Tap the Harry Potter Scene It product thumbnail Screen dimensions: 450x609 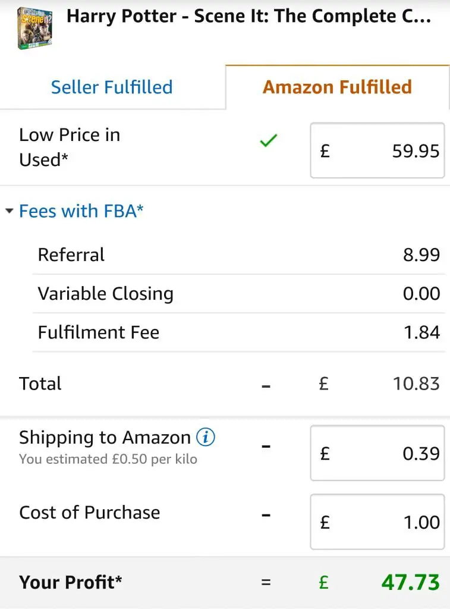[34, 29]
